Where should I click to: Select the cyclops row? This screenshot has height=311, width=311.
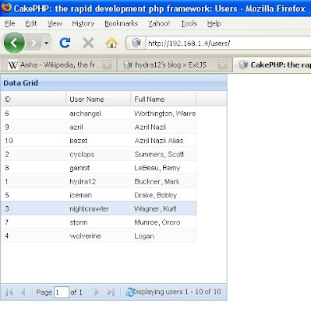99,154
